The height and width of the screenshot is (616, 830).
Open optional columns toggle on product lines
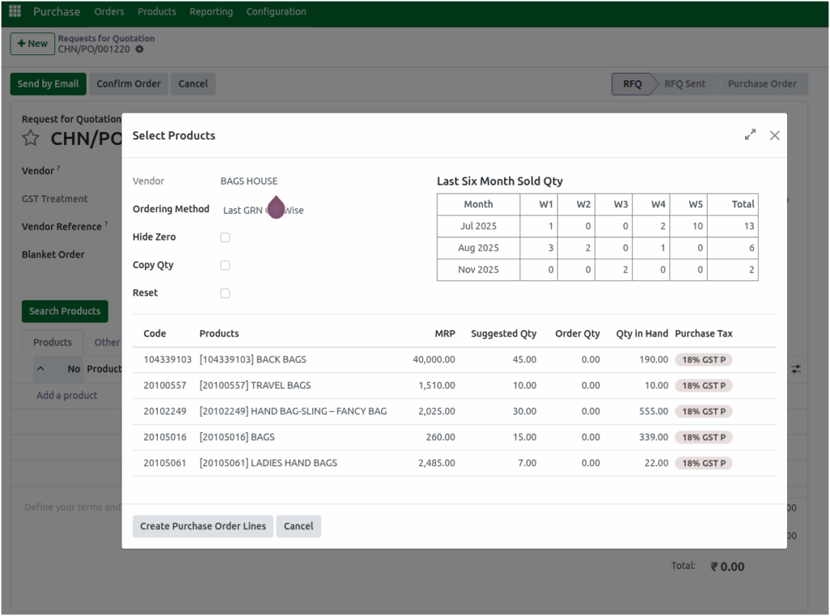[x=796, y=368]
